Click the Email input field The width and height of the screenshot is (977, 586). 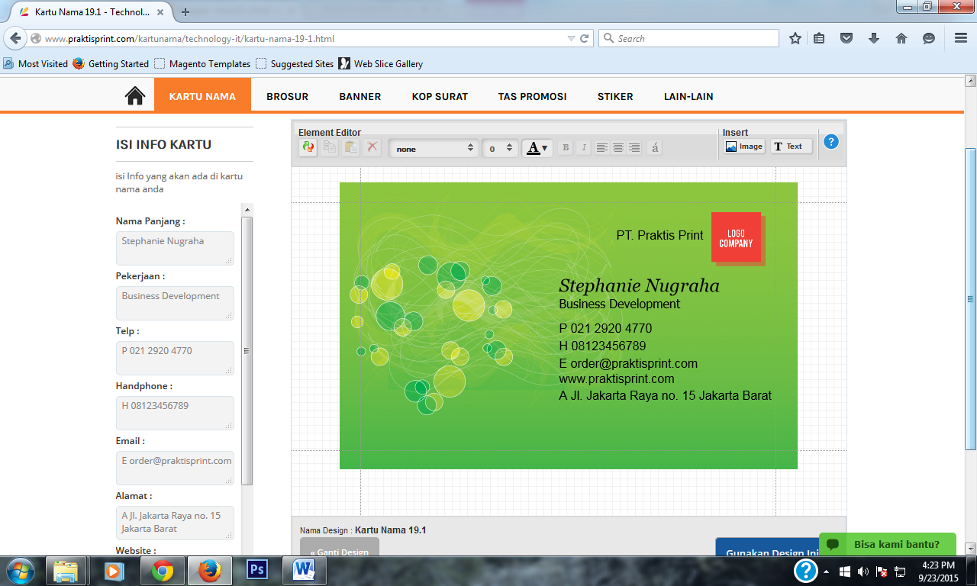tap(175, 468)
